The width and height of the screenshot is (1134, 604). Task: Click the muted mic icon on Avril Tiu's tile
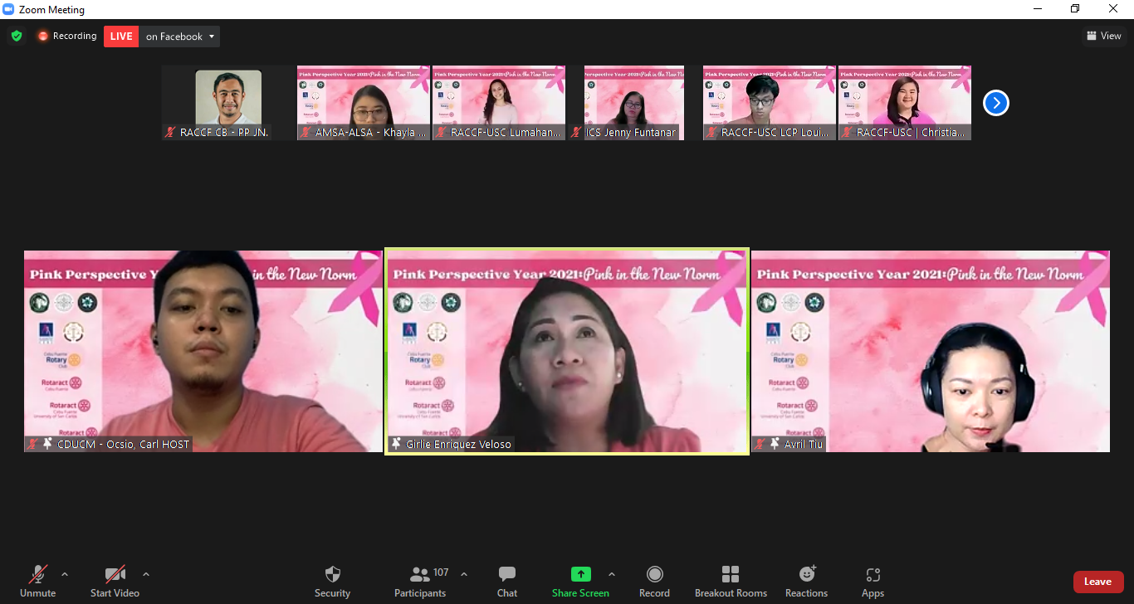tap(760, 445)
